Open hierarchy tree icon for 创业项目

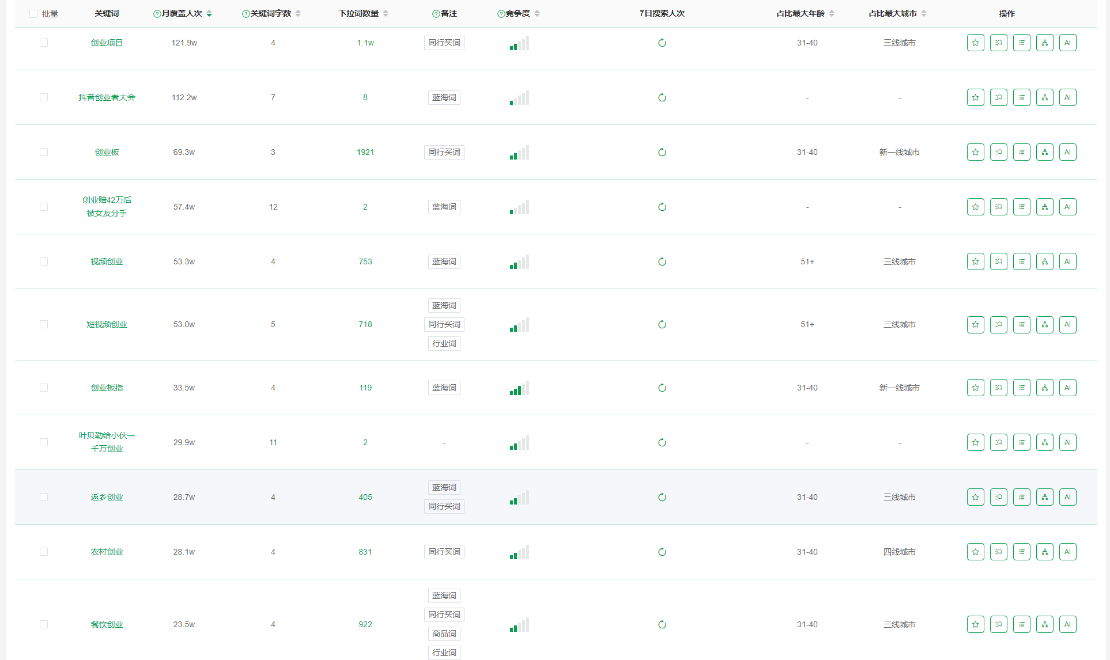point(1044,43)
